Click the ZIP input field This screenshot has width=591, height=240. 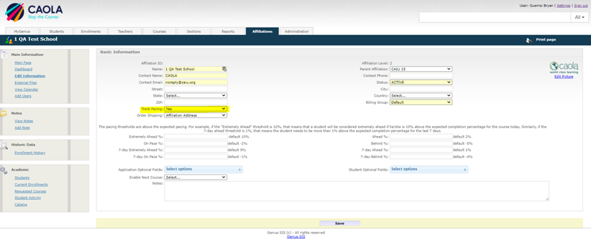196,102
